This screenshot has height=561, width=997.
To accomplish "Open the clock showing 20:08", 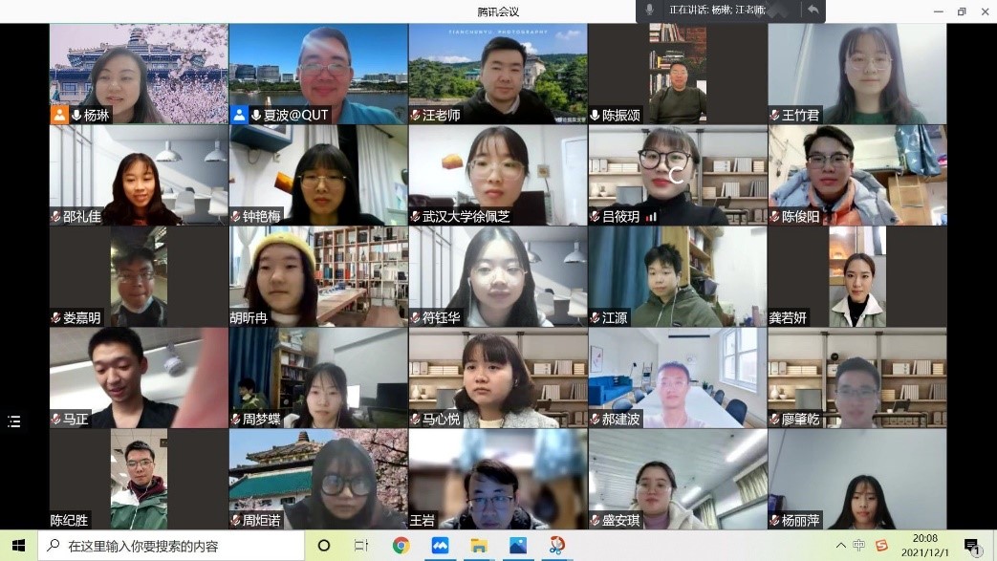I will [923, 546].
